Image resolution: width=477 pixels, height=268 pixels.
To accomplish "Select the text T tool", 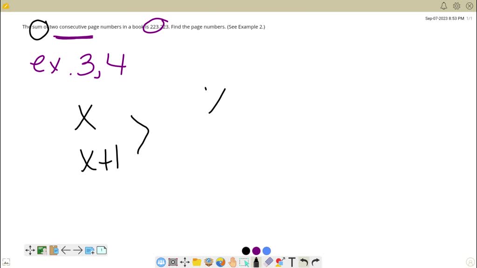I will [292, 262].
